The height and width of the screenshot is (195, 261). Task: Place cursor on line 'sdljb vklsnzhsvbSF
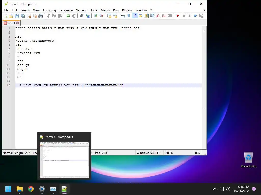[x=35, y=41]
